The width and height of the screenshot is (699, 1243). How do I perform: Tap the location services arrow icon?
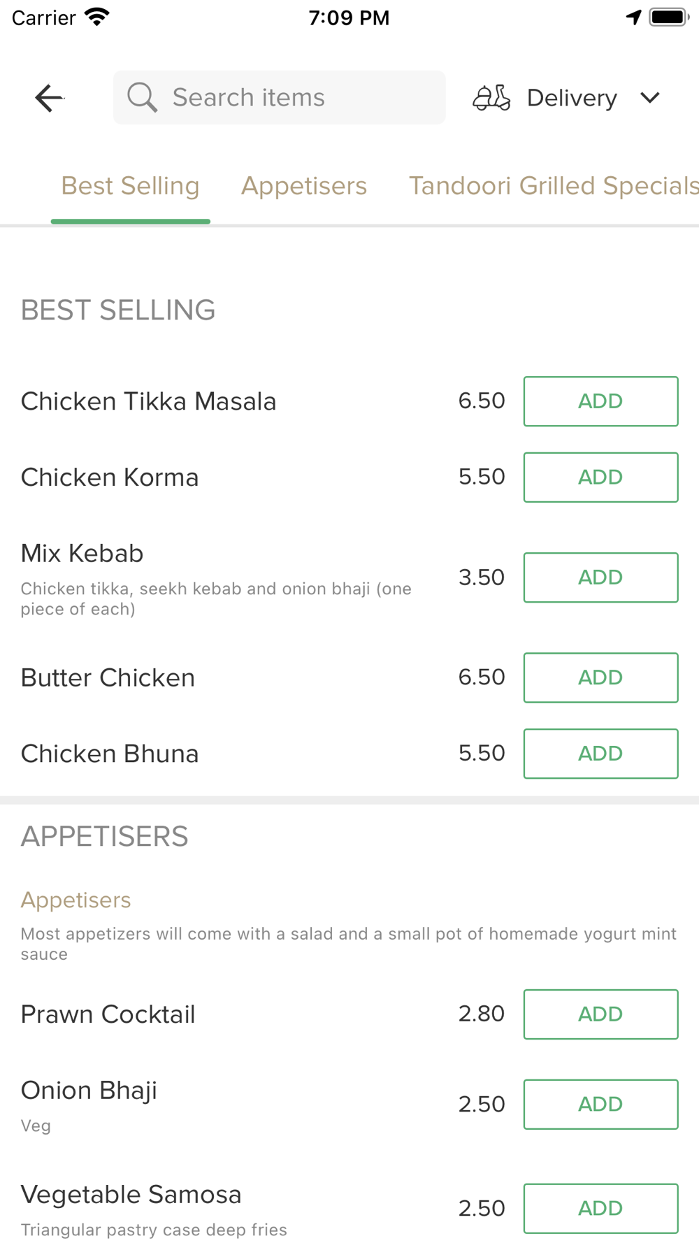633,17
